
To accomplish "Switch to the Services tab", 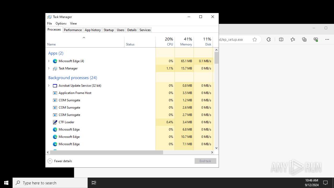I will tap(145, 30).
